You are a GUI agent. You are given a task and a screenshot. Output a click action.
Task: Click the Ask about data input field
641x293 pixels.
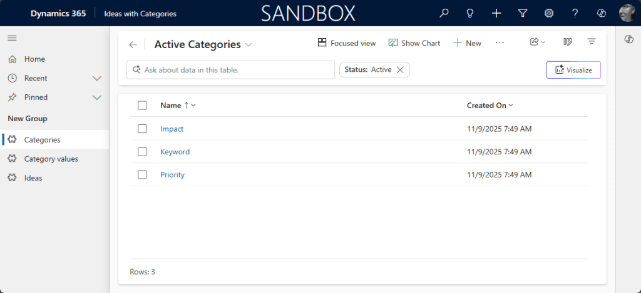tap(232, 70)
